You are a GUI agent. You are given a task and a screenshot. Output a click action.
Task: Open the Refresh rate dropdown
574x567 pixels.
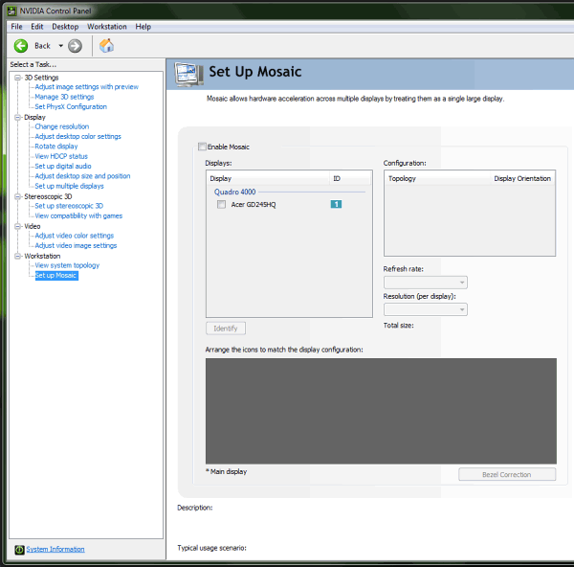coord(426,283)
